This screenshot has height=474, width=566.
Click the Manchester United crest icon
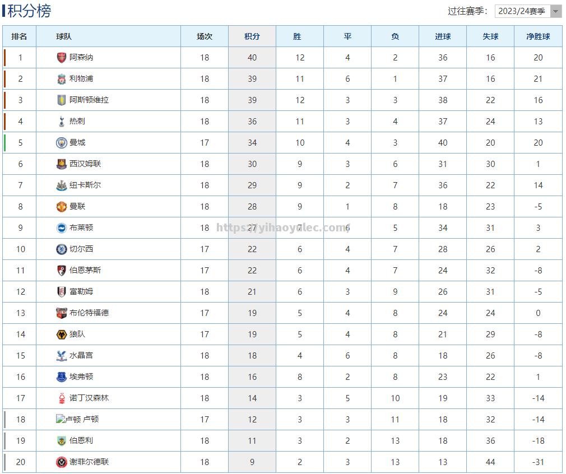pyautogui.click(x=62, y=207)
